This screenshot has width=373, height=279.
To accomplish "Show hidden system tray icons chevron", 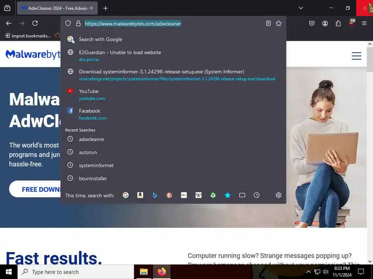I will tap(308, 272).
